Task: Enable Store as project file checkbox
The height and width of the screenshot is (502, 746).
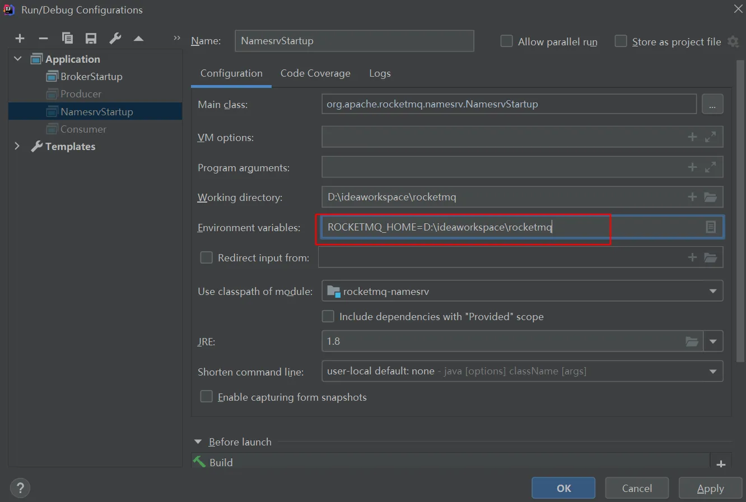Action: point(621,41)
